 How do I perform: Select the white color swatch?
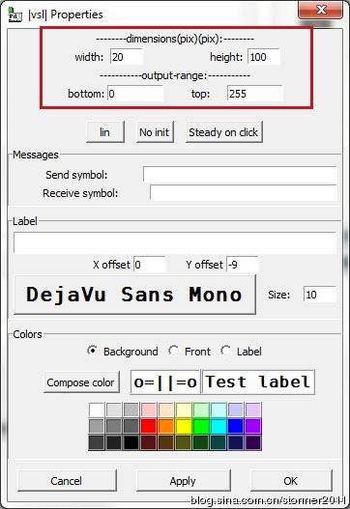(96, 410)
